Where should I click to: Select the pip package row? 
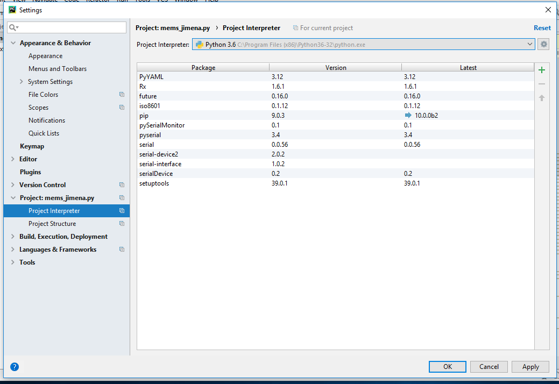coord(336,115)
